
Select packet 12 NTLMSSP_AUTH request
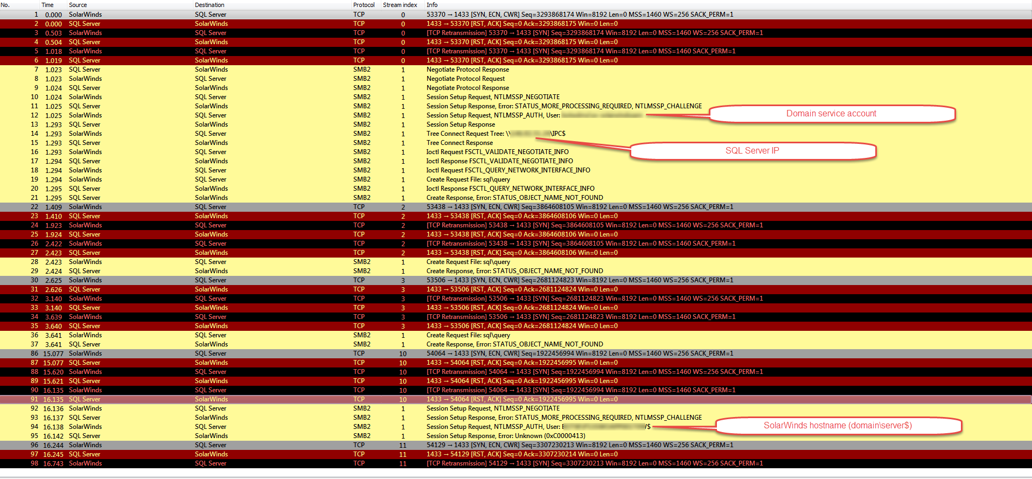pyautogui.click(x=516, y=115)
